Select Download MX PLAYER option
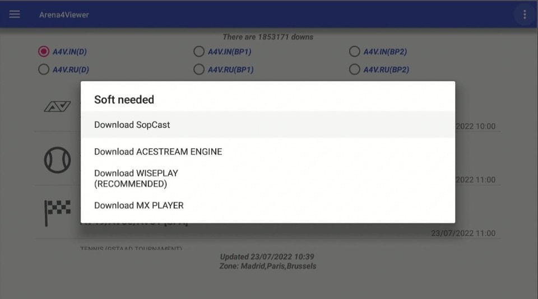538x299 pixels. [268, 205]
